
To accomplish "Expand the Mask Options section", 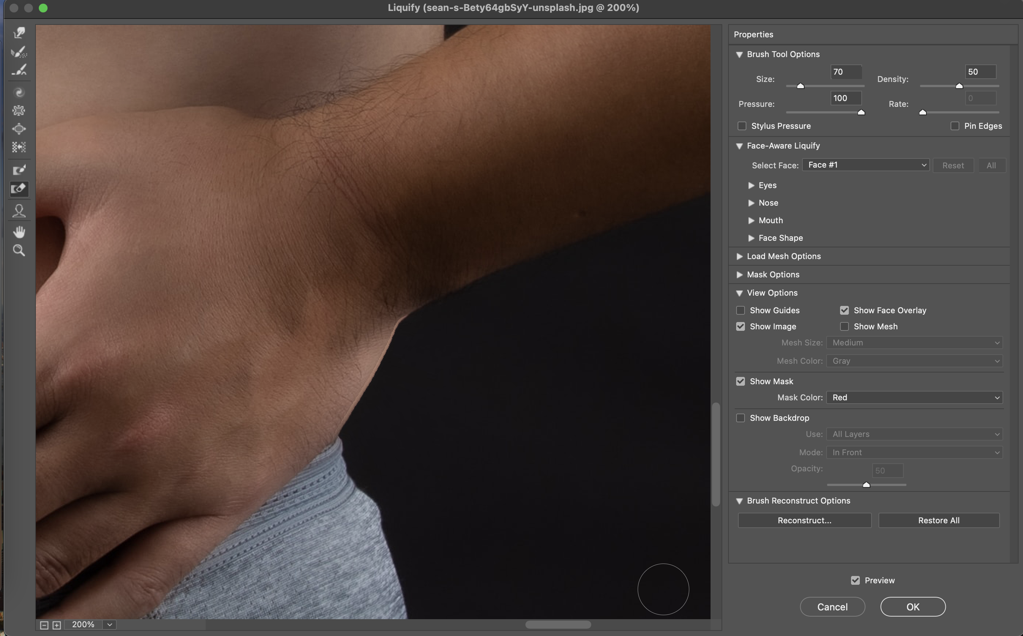I will pyautogui.click(x=739, y=274).
